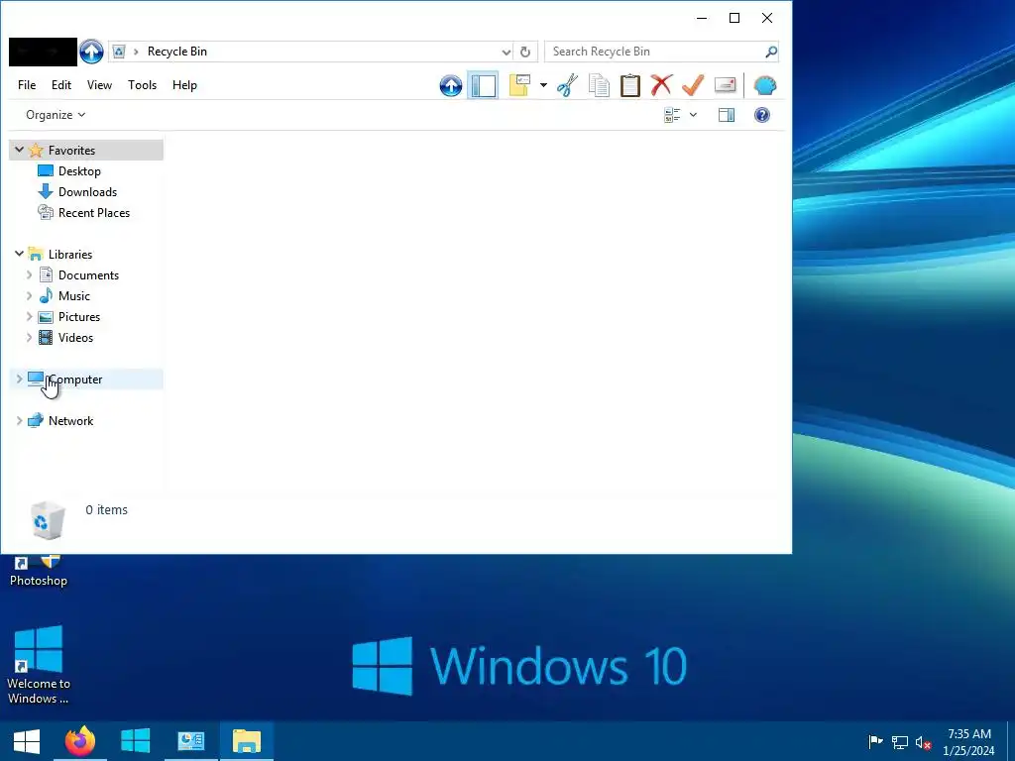The height and width of the screenshot is (761, 1015).
Task: Select Libraries in the navigation pane
Action: [x=70, y=255]
